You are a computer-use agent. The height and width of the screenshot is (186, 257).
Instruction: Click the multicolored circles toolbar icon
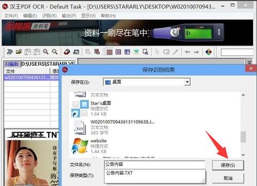click(x=208, y=52)
